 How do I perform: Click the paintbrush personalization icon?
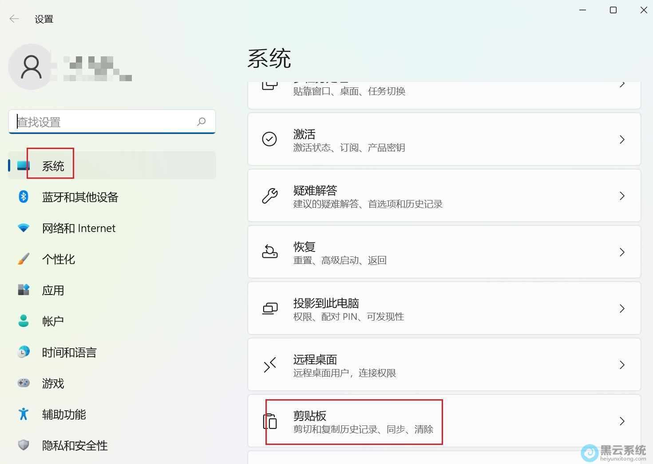point(24,259)
